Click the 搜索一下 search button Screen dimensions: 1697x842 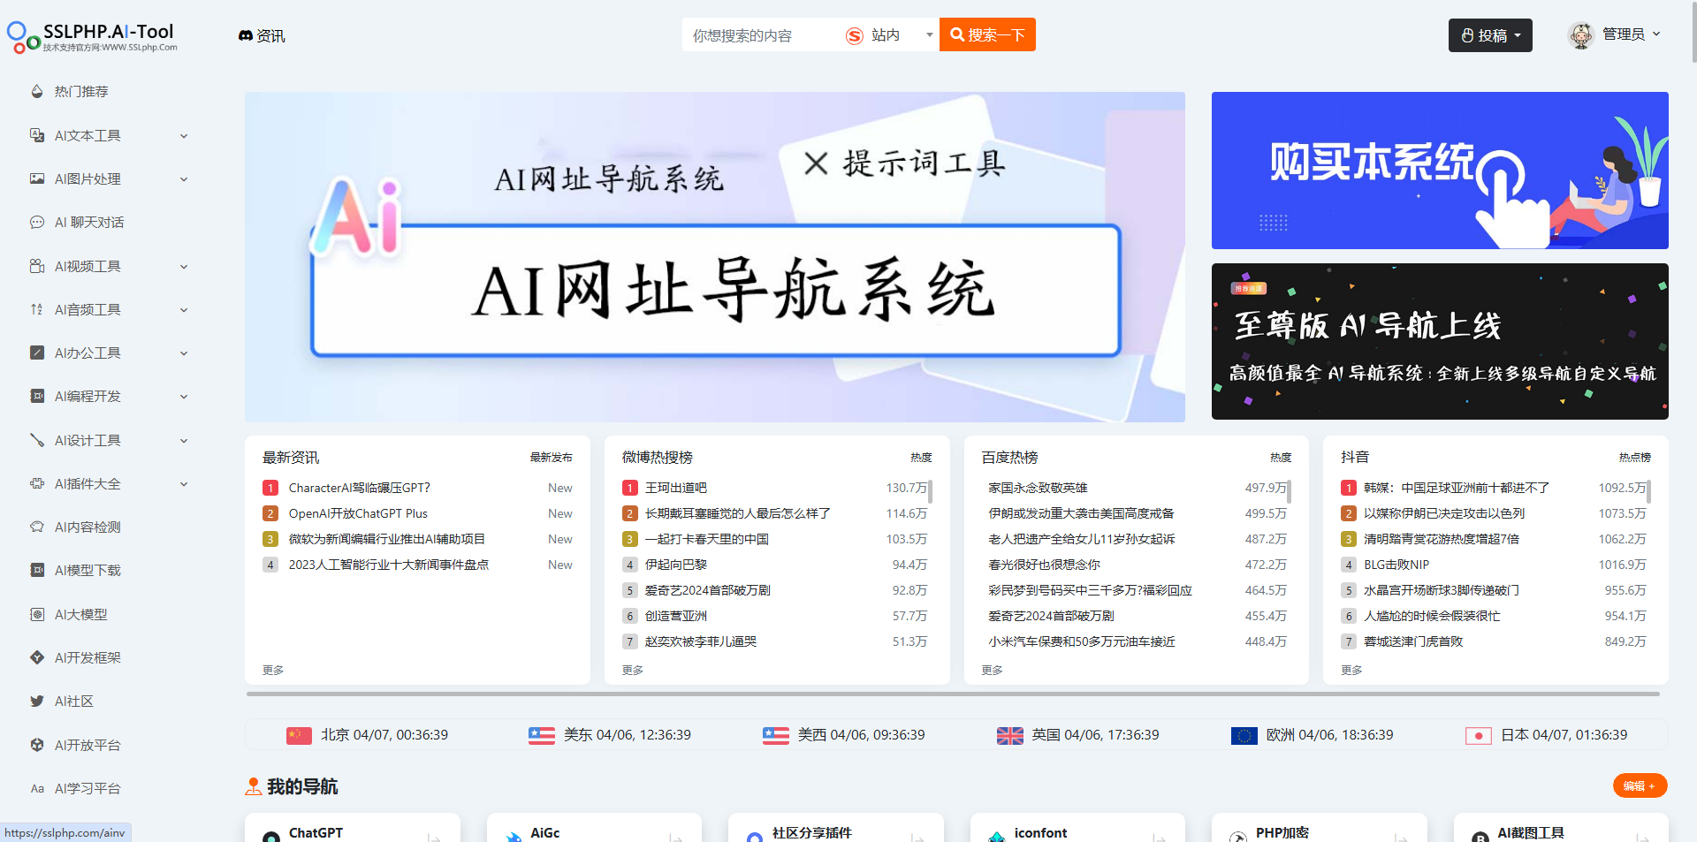(987, 34)
